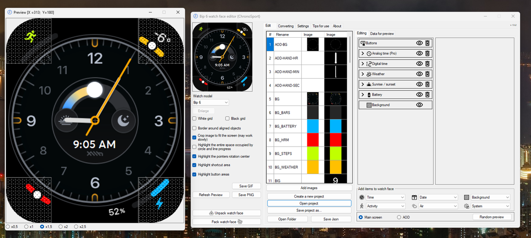Delete the Digital time item via trash icon
Viewport: 531px width, 238px height.
click(x=427, y=64)
